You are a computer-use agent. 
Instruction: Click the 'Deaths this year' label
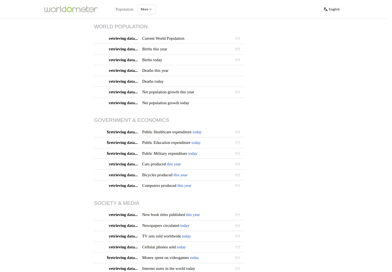coord(155,70)
